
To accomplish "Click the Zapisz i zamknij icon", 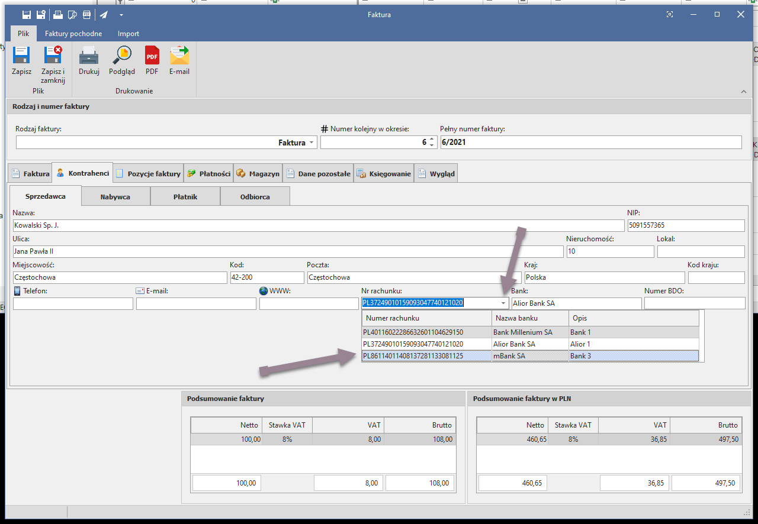I will [x=53, y=56].
